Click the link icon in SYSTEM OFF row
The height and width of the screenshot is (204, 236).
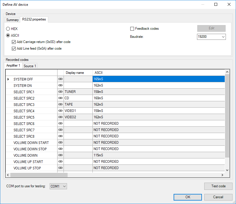point(60,79)
